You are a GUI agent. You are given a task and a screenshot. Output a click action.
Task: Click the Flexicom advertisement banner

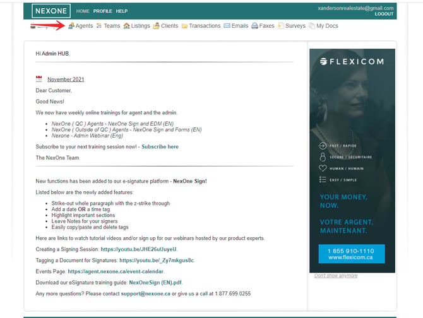pyautogui.click(x=352, y=161)
